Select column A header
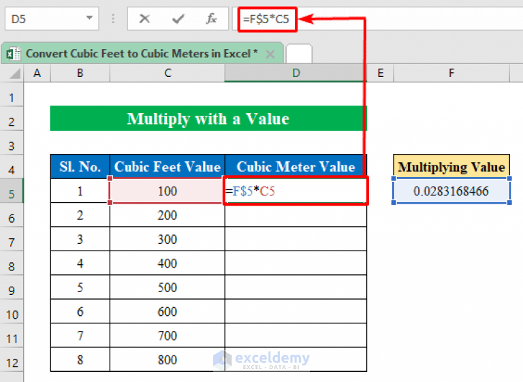The image size is (523, 382). 37,73
